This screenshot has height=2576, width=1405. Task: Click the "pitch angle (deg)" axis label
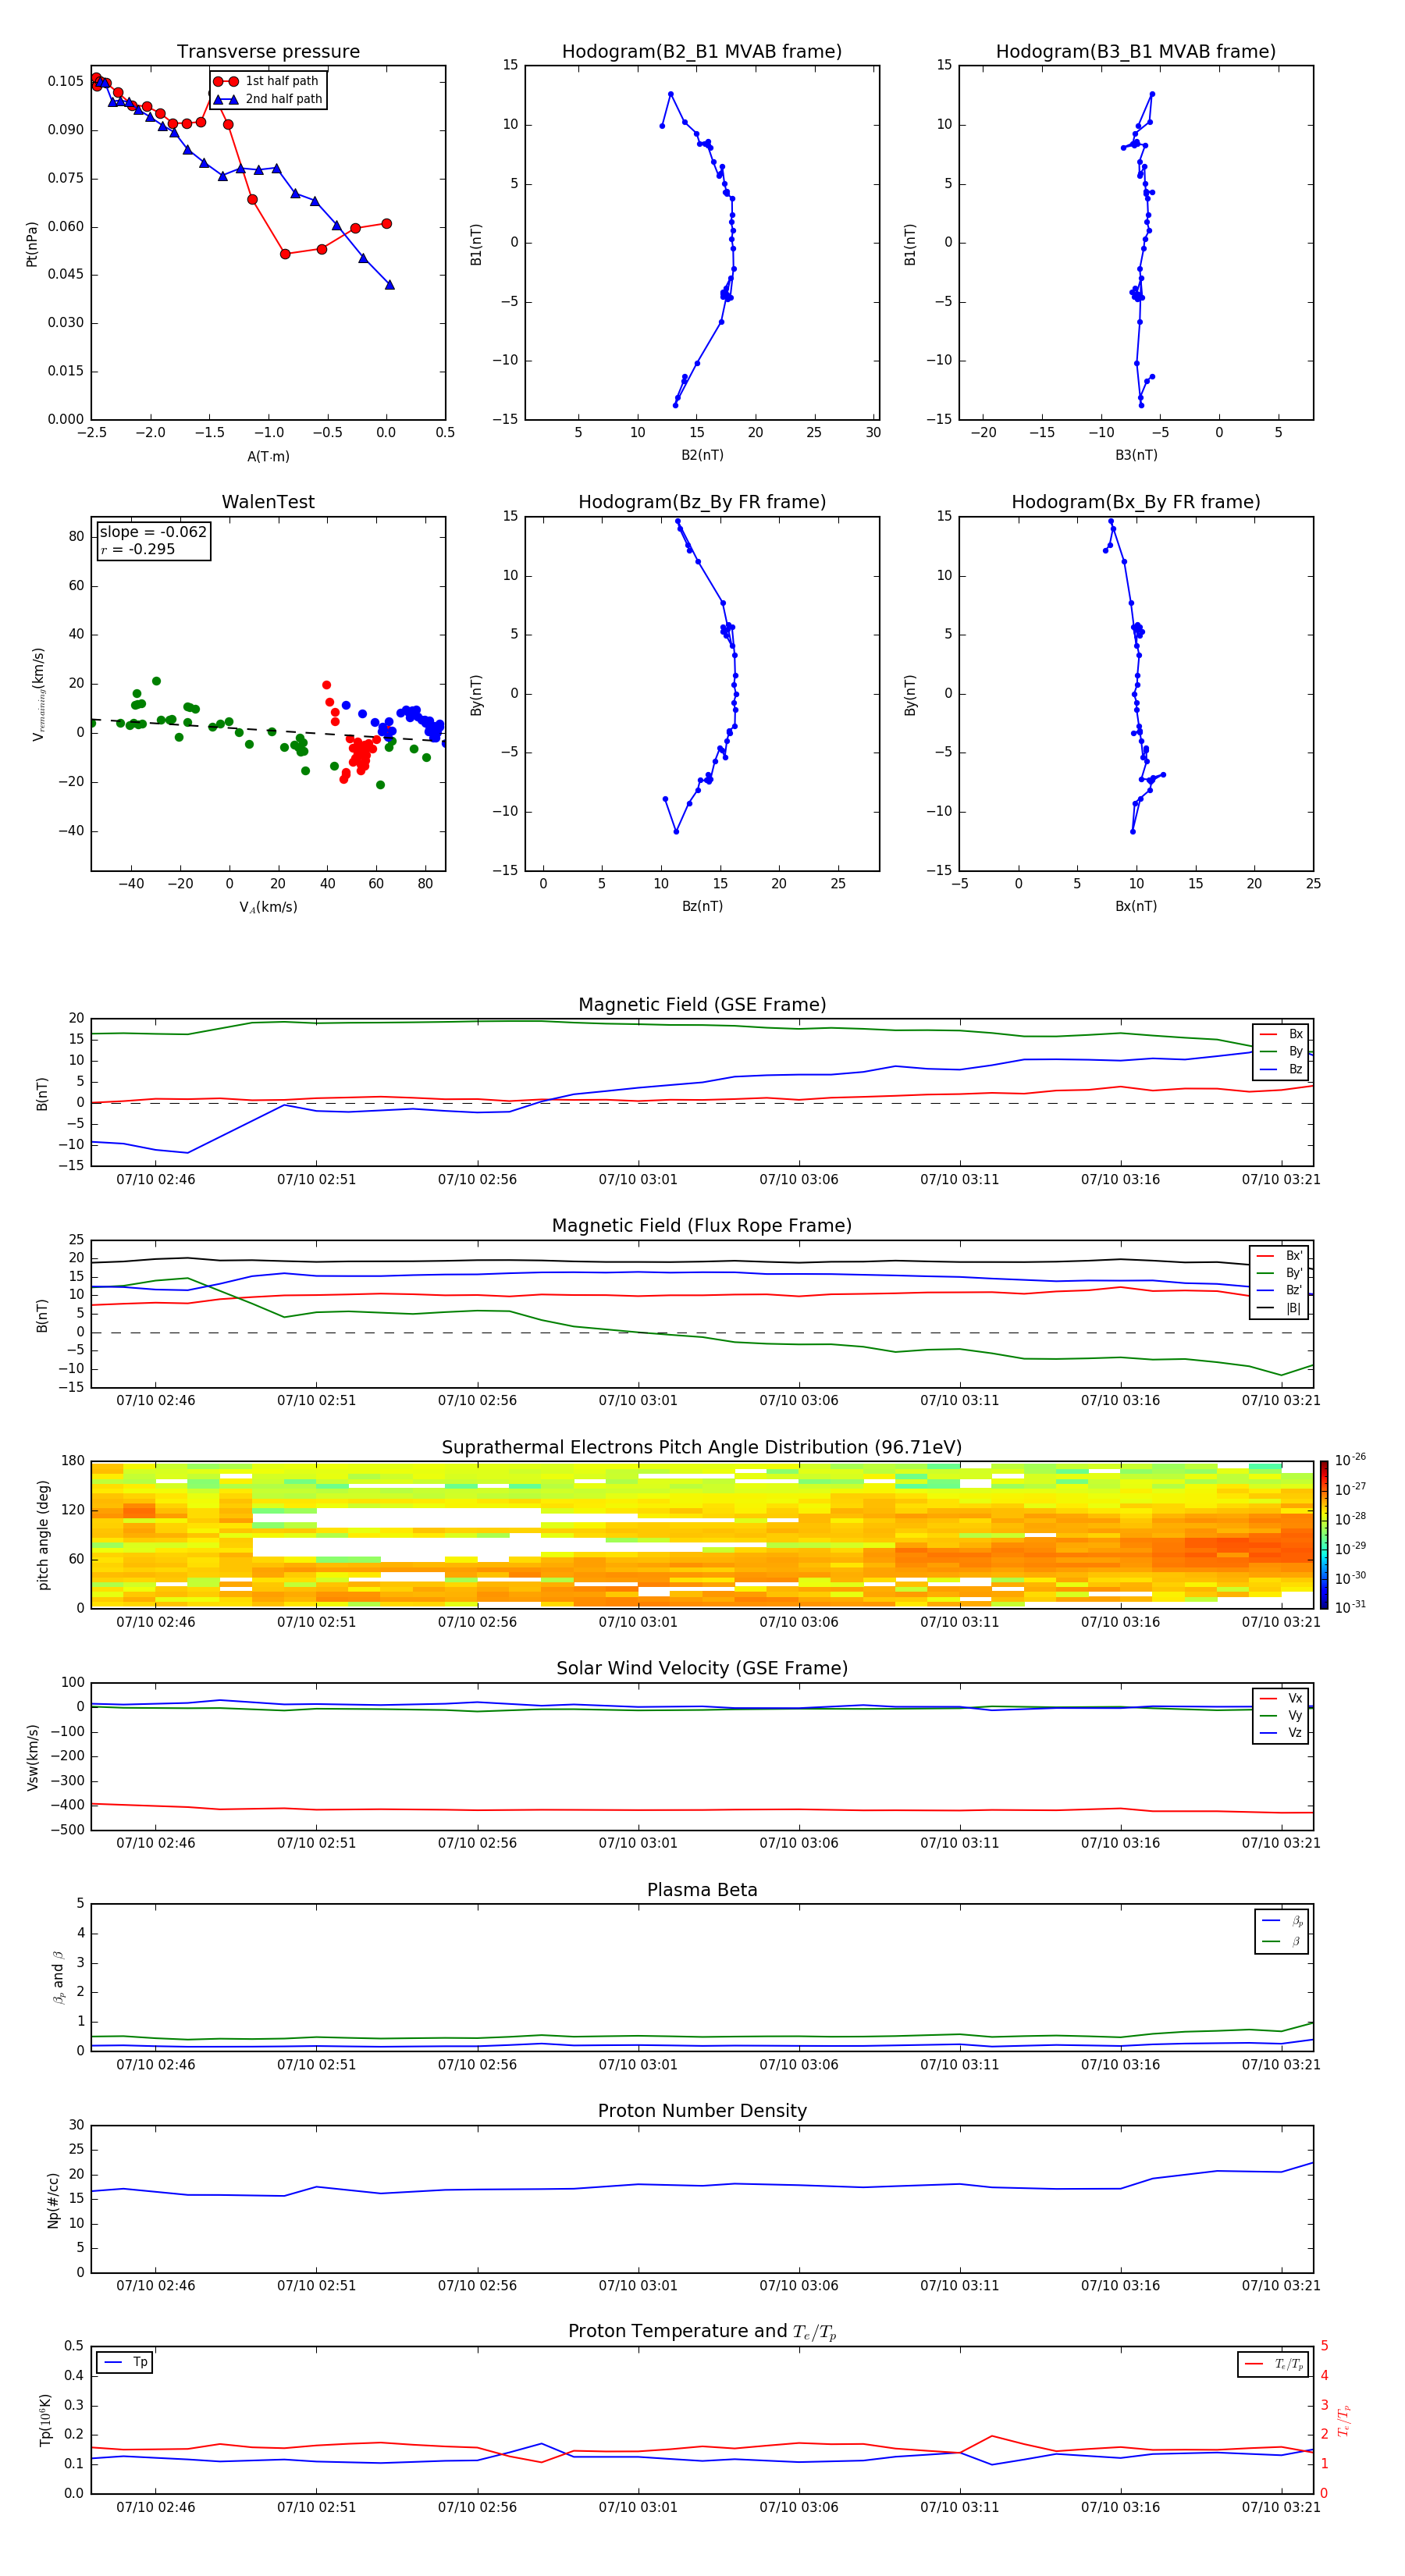click(43, 1535)
